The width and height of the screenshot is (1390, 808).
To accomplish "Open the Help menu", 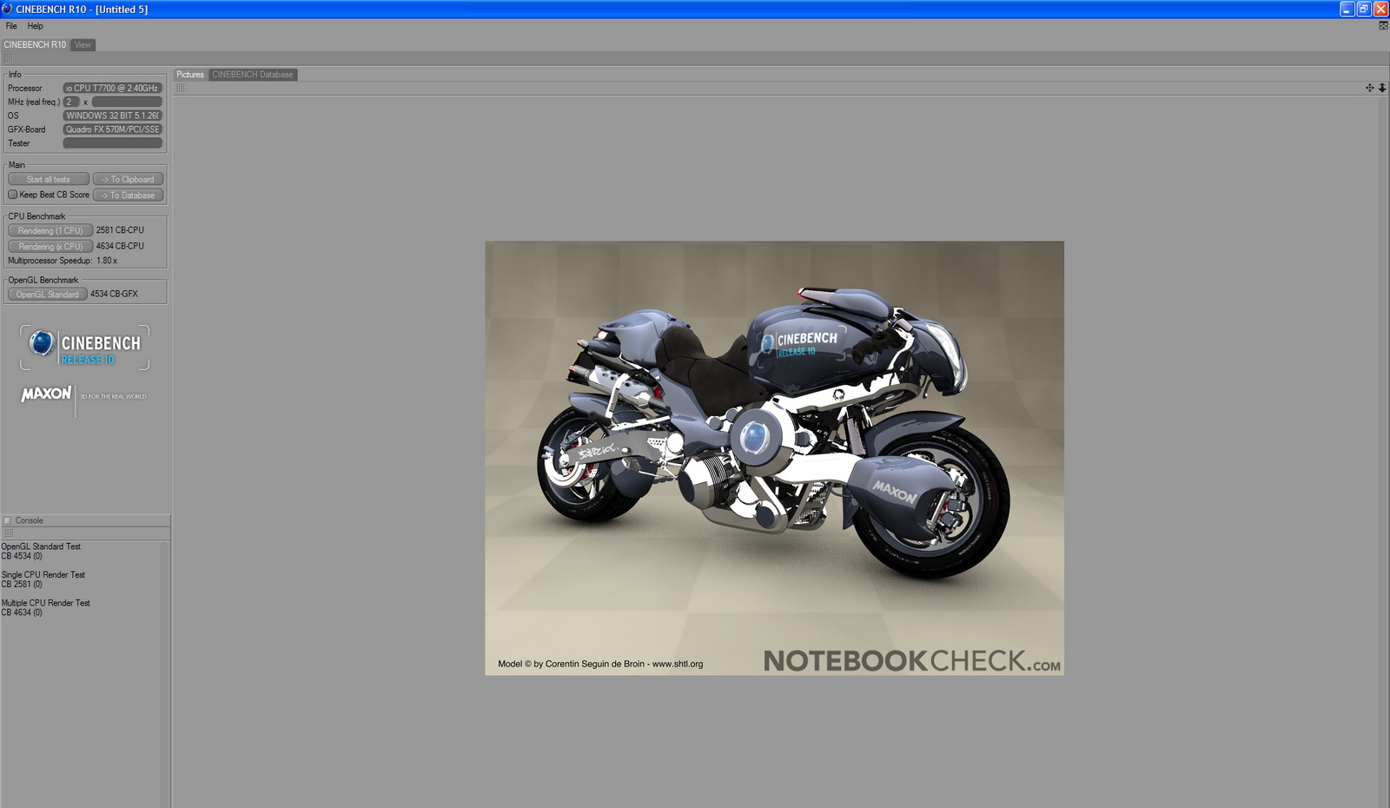I will pyautogui.click(x=35, y=26).
